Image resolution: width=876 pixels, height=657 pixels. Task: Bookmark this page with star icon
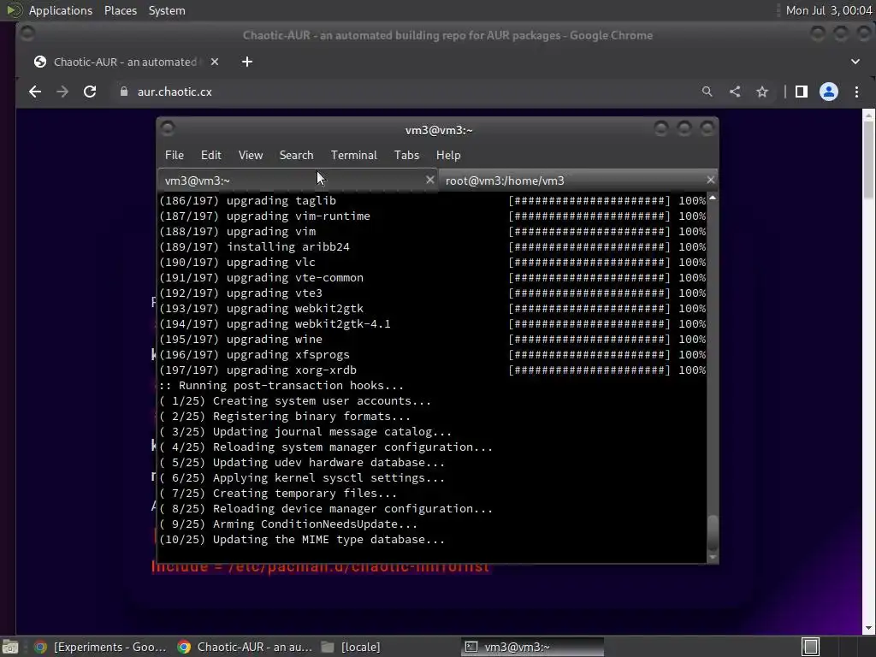pyautogui.click(x=762, y=92)
